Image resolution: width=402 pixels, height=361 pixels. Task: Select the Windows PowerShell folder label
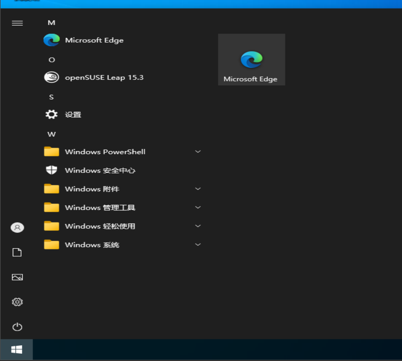click(105, 152)
